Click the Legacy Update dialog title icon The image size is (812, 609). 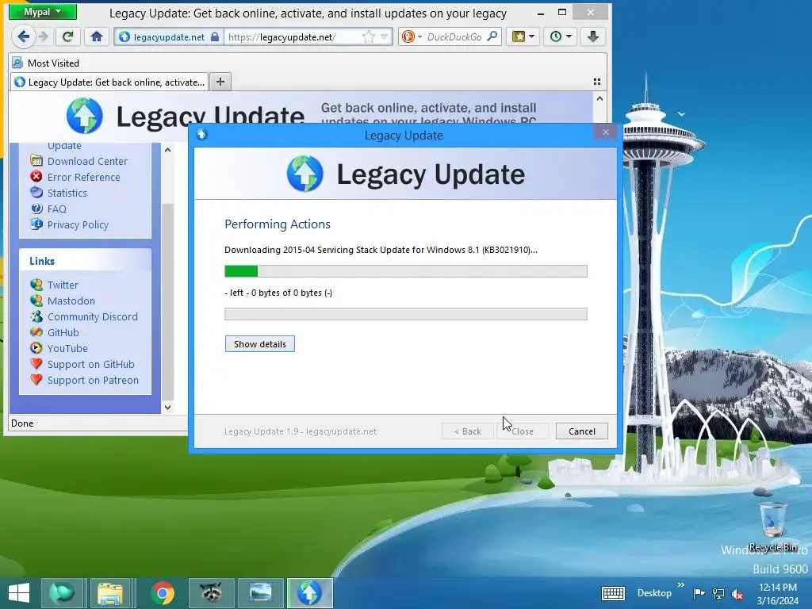click(x=201, y=135)
